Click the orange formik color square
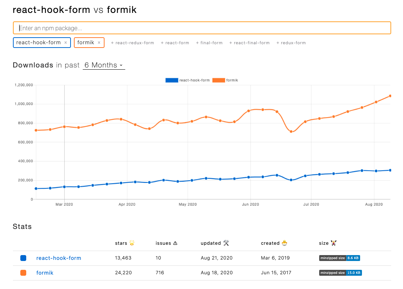 (23, 273)
